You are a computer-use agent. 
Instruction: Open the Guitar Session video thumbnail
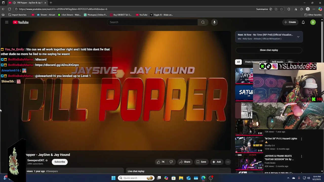[x=249, y=162]
